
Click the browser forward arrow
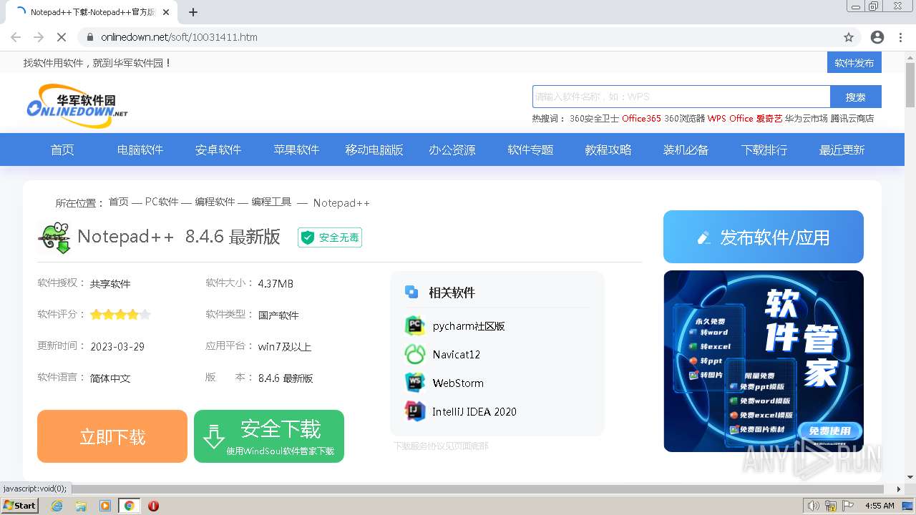point(39,37)
